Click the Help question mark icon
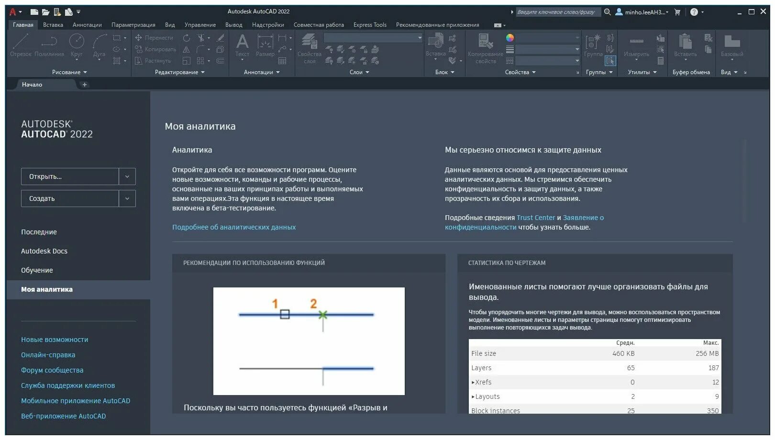Screen dimensions: 775x440 (694, 12)
